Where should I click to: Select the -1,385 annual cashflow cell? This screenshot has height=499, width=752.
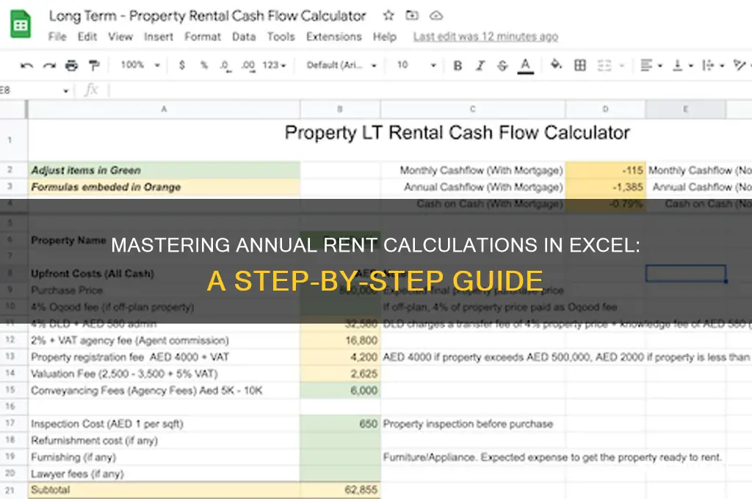(x=605, y=187)
